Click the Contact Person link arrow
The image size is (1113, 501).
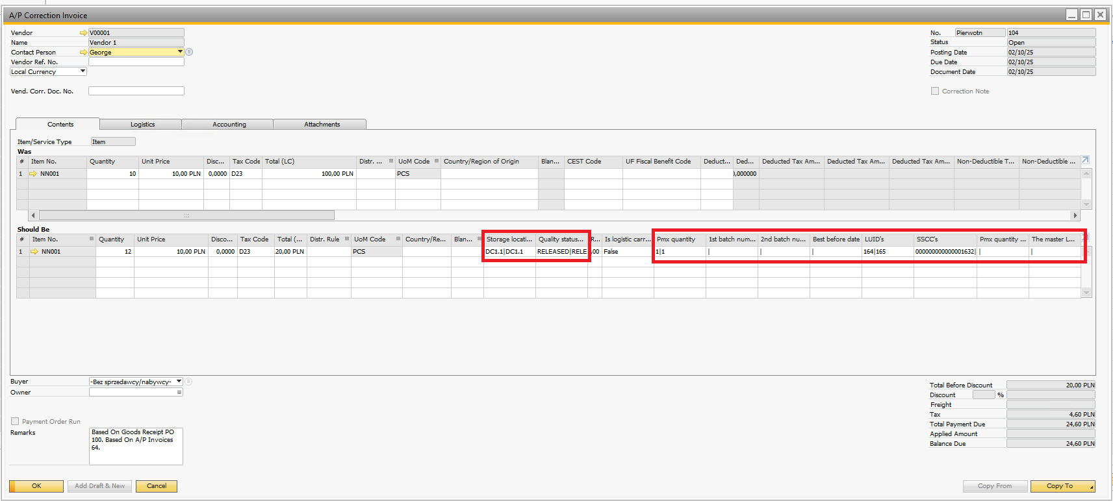click(83, 53)
